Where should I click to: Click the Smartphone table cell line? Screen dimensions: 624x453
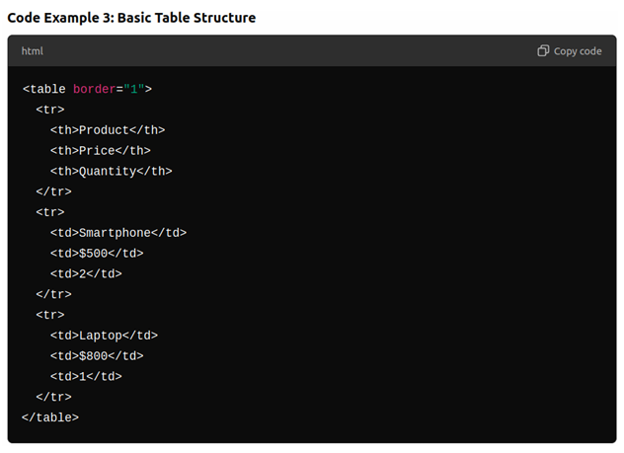tap(118, 233)
